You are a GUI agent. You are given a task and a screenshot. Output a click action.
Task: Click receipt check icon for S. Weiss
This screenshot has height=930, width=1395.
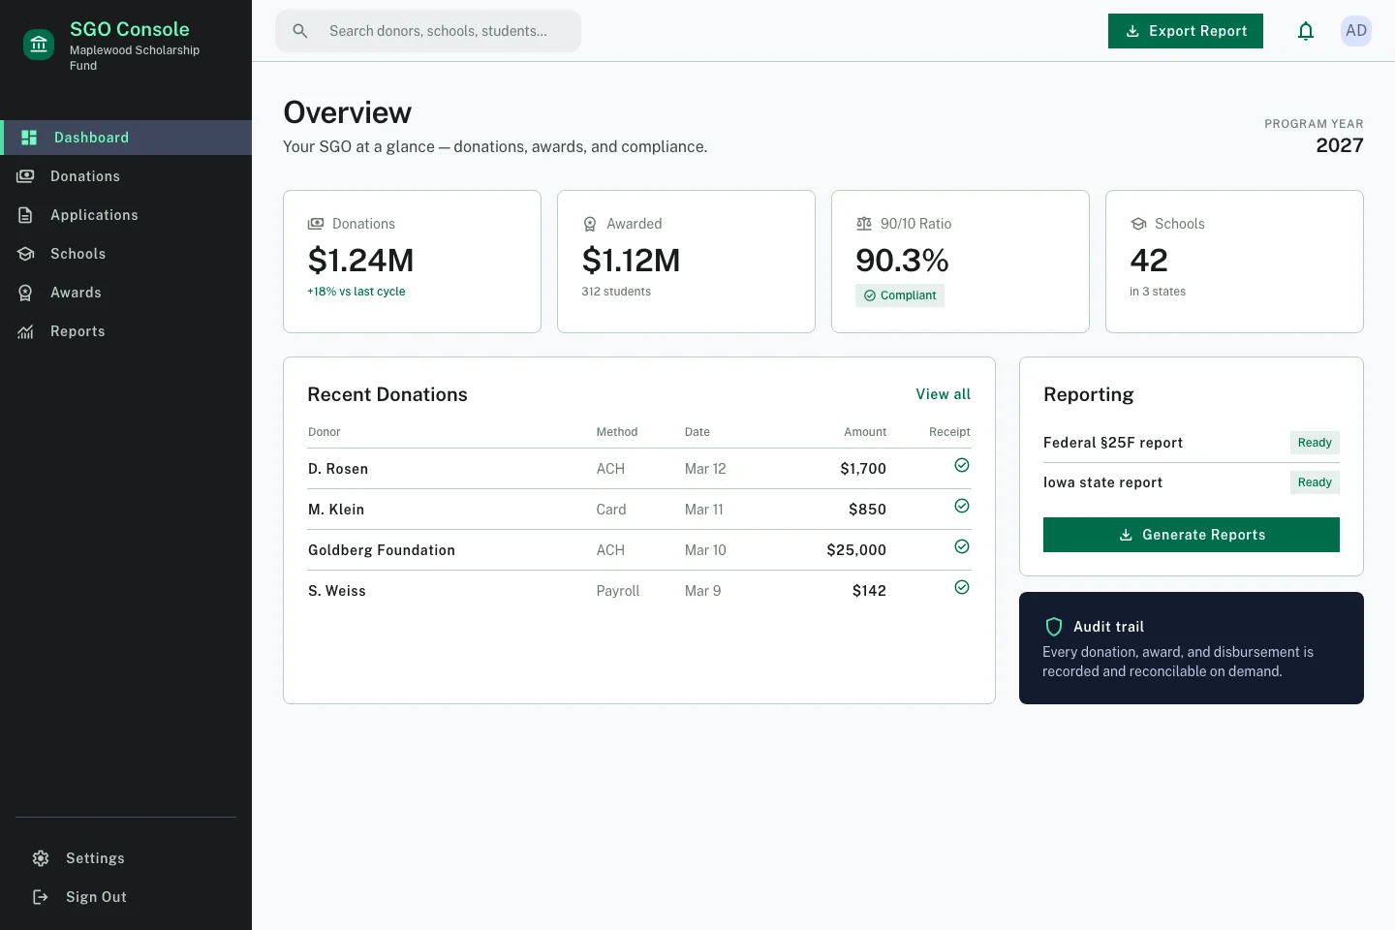pyautogui.click(x=962, y=587)
